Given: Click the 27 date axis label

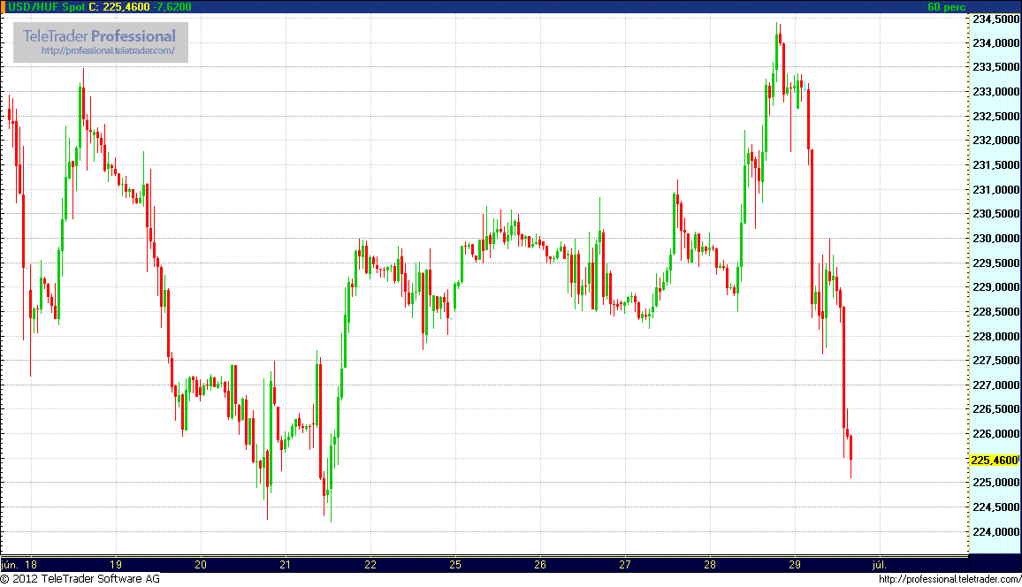Looking at the screenshot, I should point(625,565).
